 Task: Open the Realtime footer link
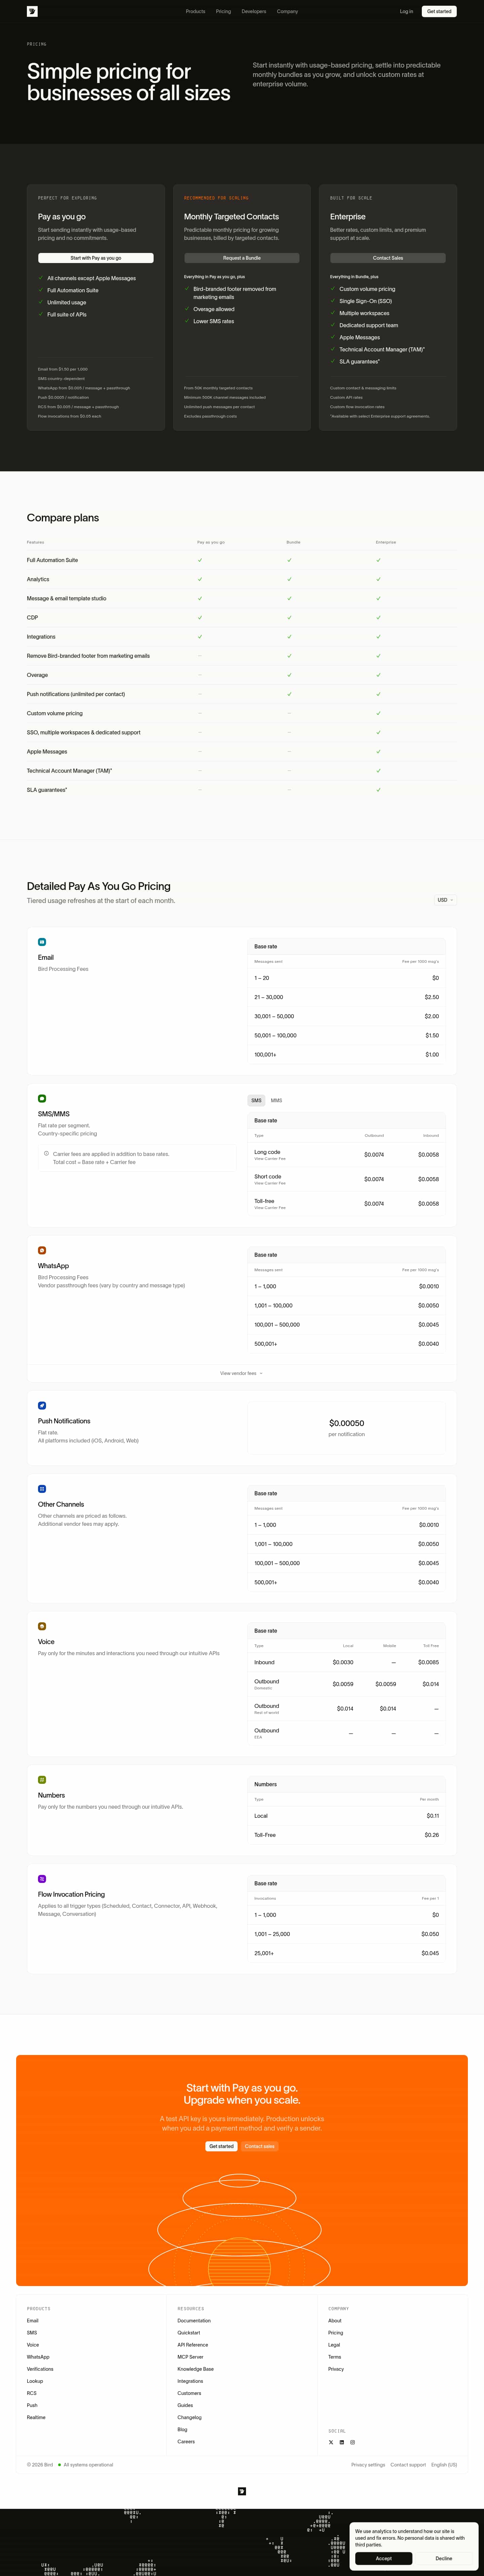36,2417
